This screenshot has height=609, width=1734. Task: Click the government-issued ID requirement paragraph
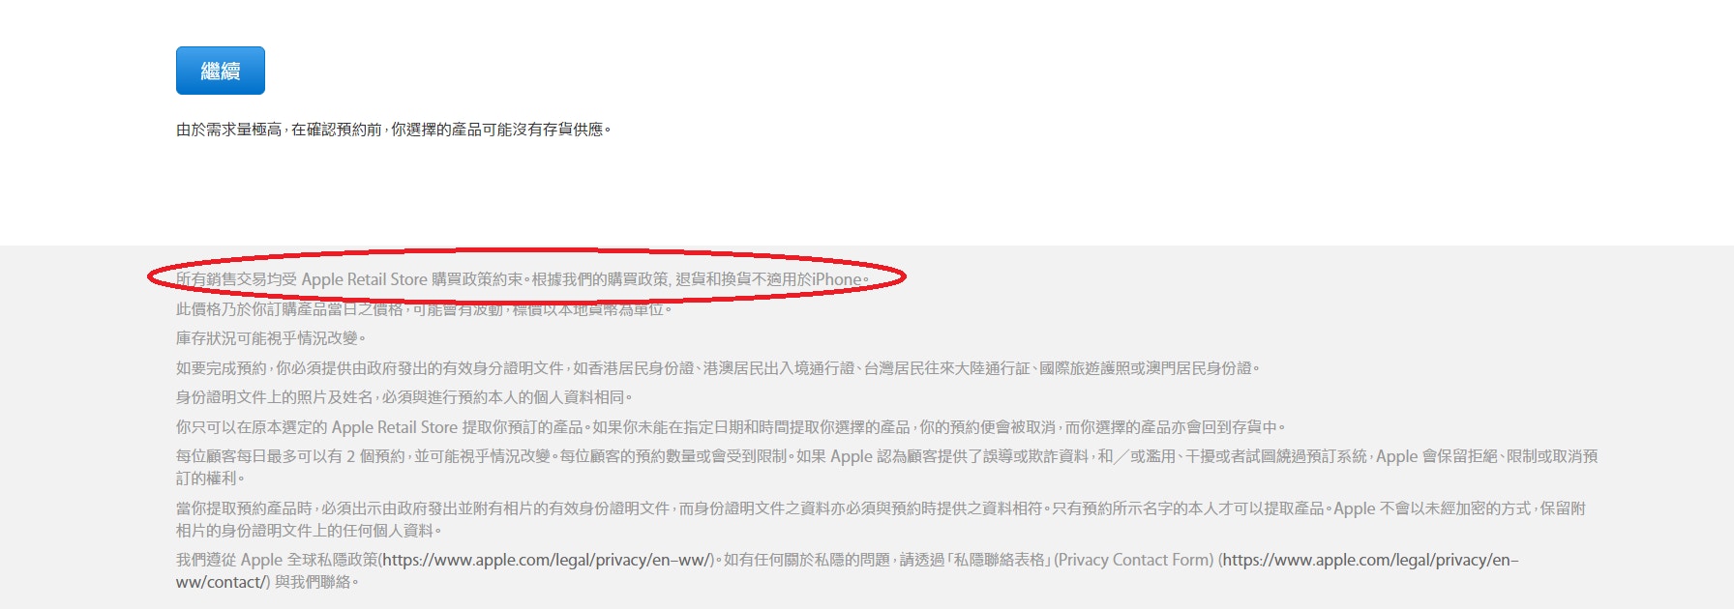[x=718, y=368]
